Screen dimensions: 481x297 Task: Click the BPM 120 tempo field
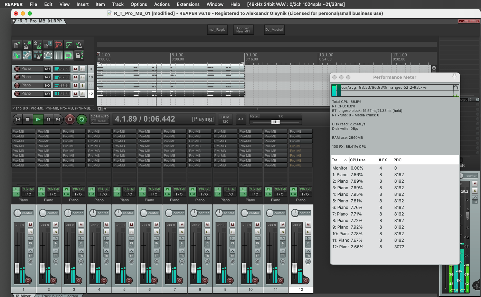click(x=225, y=119)
